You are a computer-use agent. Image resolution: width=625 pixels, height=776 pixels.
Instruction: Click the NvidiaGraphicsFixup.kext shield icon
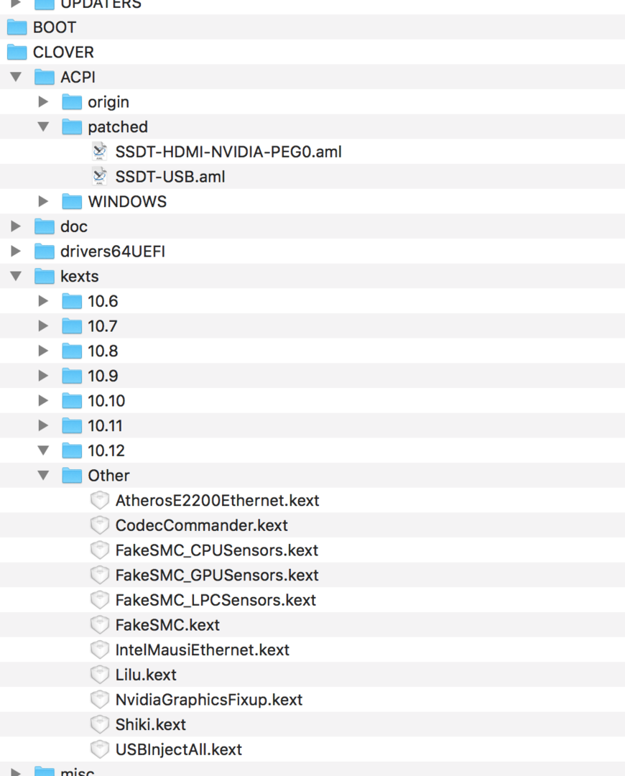[x=99, y=699]
